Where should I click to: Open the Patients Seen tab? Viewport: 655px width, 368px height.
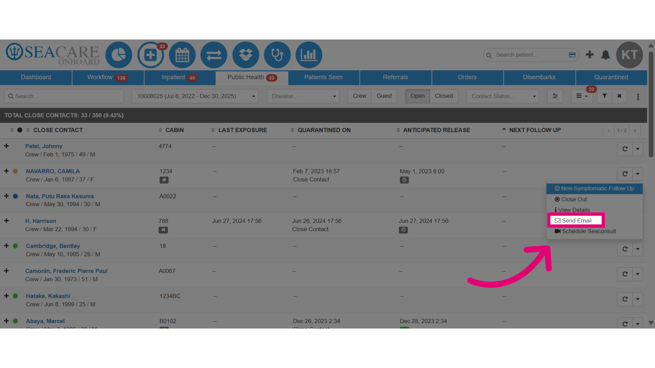(x=323, y=77)
